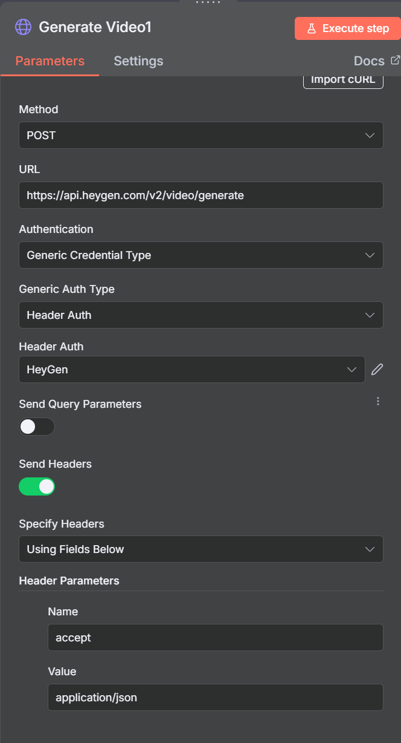Click the globe HTTP node icon

coord(24,27)
